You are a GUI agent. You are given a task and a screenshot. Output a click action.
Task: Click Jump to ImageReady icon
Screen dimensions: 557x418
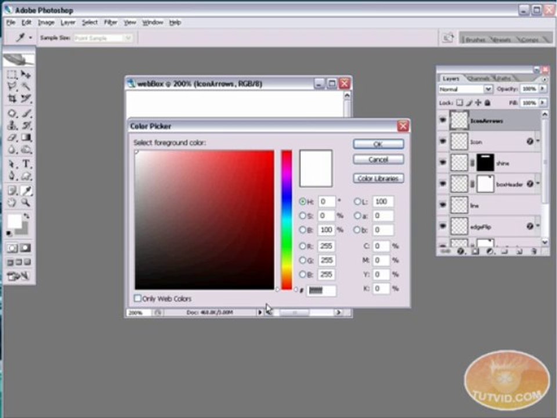(17, 276)
